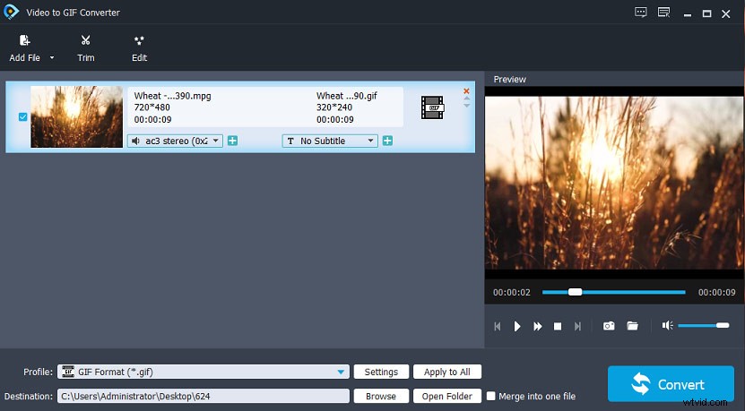745x411 pixels.
Task: Move the Wheat file down in the list
Action: (466, 106)
